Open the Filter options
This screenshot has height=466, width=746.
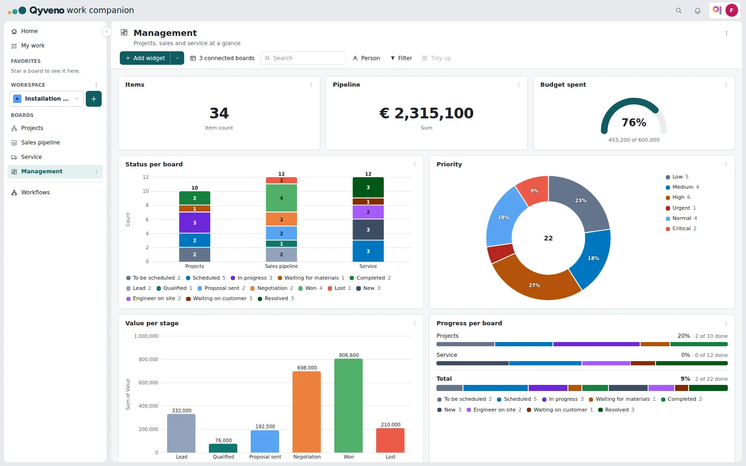pyautogui.click(x=401, y=58)
